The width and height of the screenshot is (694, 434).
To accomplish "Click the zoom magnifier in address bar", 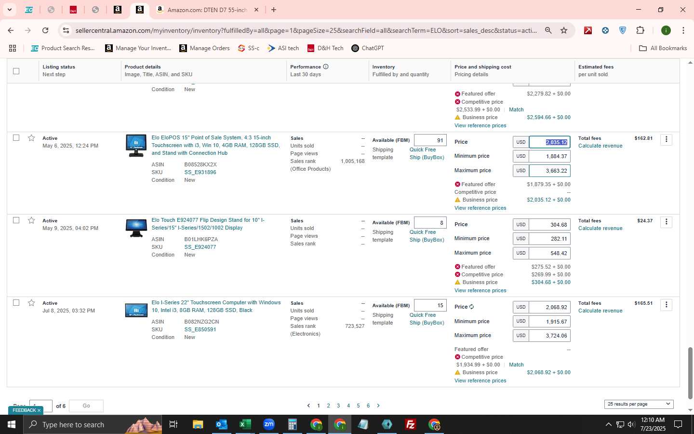I will coord(548,30).
